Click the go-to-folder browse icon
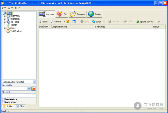Image resolution: width=168 pixels, height=113 pixels. pyautogui.click(x=33, y=89)
